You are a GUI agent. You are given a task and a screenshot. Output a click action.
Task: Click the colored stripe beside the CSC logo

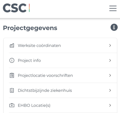coord(29,8)
